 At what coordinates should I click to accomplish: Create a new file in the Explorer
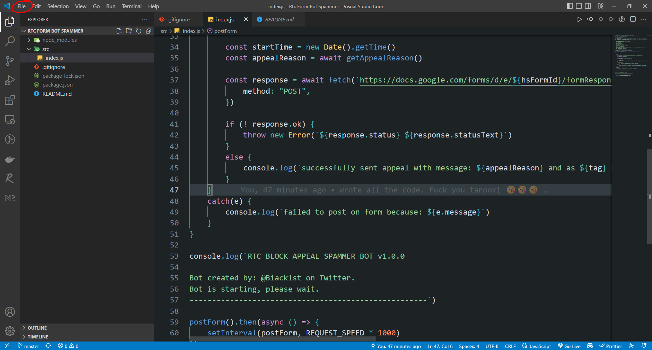119,31
